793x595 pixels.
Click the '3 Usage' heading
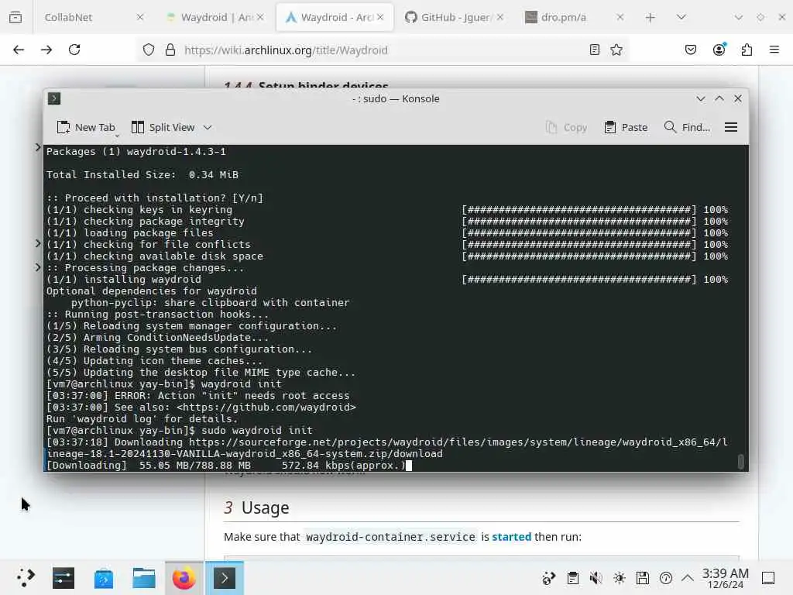(x=256, y=507)
